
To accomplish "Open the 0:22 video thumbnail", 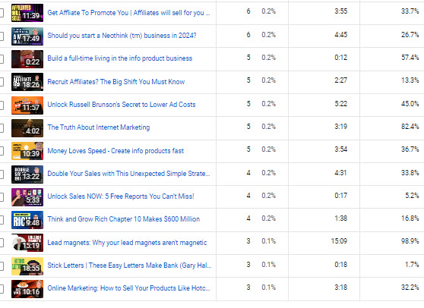I will (x=27, y=59).
